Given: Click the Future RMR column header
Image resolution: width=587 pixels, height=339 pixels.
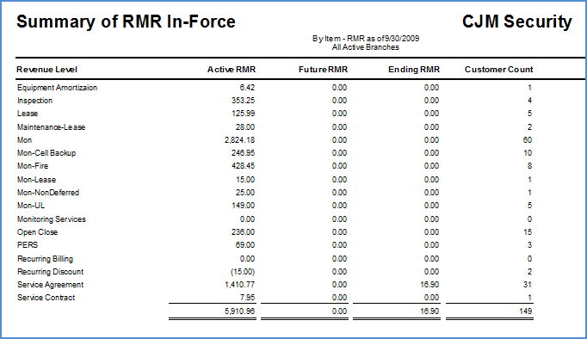Looking at the screenshot, I should [x=323, y=70].
